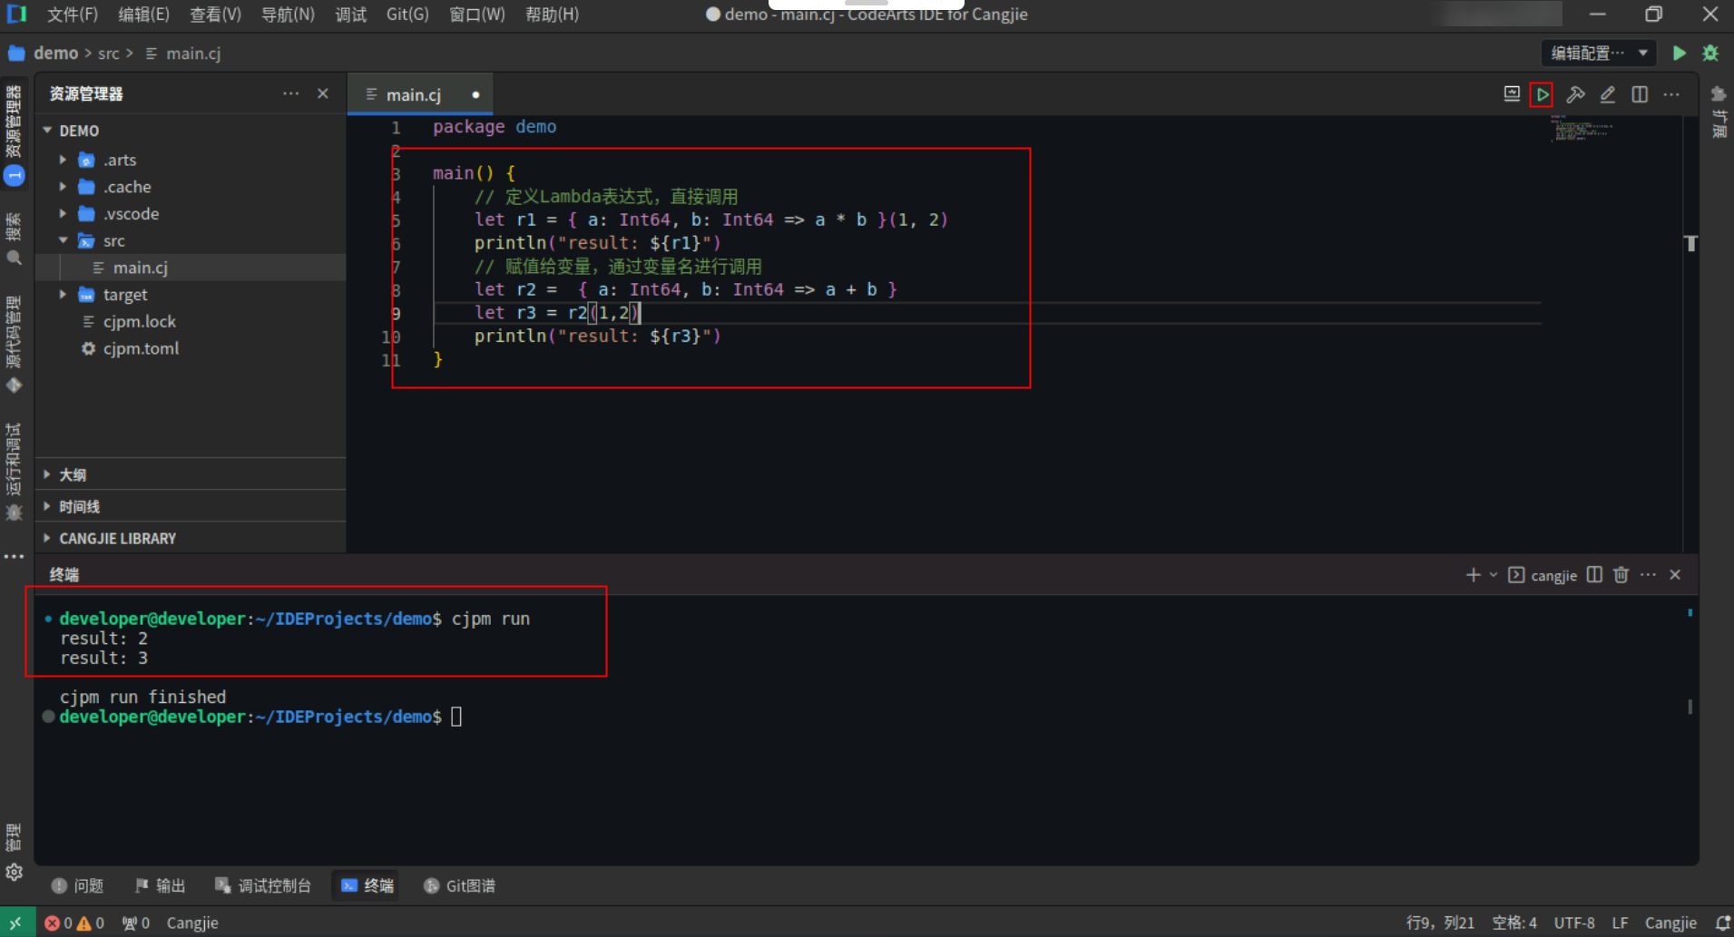Open the errors and warnings count in the status bar
1734x937 pixels.
tap(74, 922)
